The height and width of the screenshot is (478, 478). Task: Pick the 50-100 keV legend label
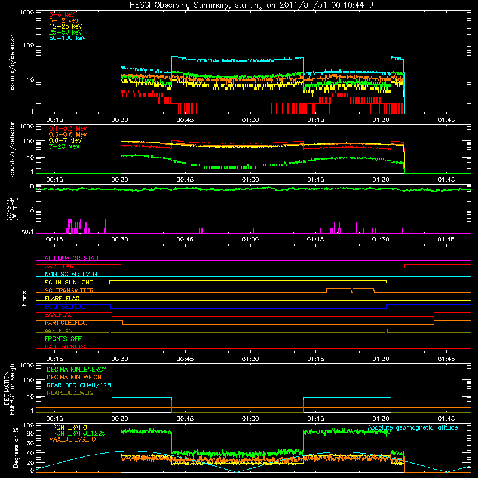[x=68, y=38]
